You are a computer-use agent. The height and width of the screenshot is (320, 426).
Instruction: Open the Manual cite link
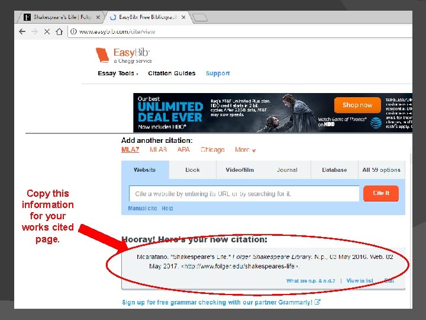click(143, 209)
